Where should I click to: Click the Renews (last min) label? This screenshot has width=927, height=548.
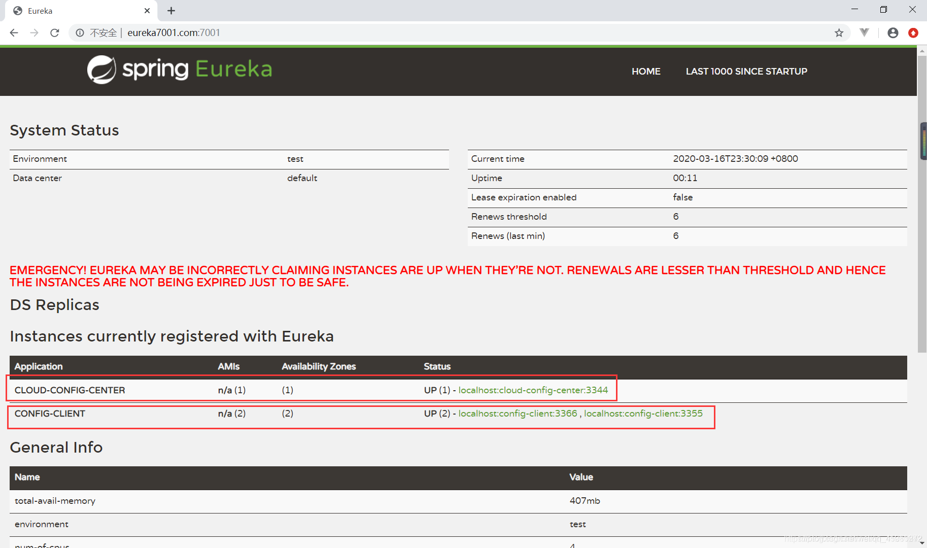(508, 236)
